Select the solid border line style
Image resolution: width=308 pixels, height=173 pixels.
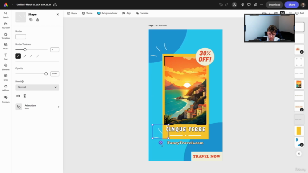[18, 56]
